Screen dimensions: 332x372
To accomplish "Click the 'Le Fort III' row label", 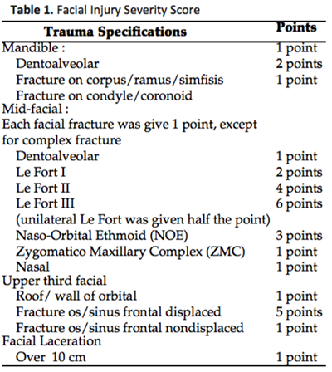I will [x=45, y=203].
